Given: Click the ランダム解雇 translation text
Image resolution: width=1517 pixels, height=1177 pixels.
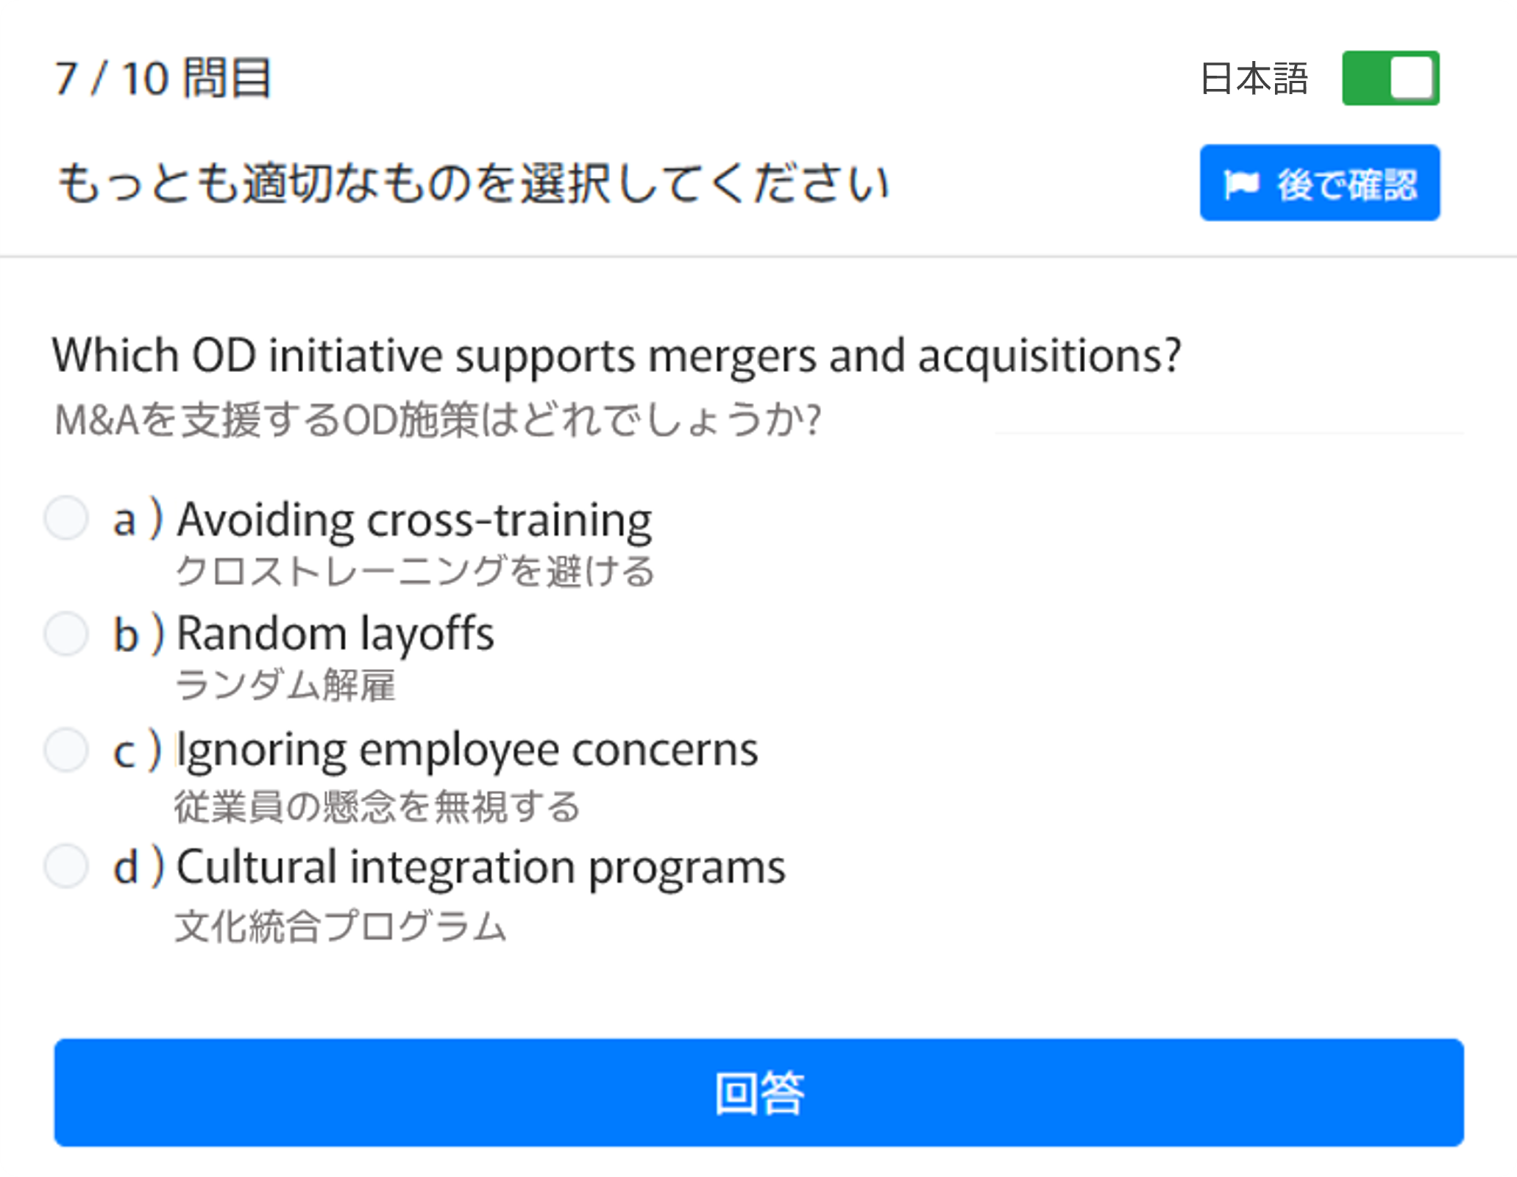Looking at the screenshot, I should [x=285, y=685].
